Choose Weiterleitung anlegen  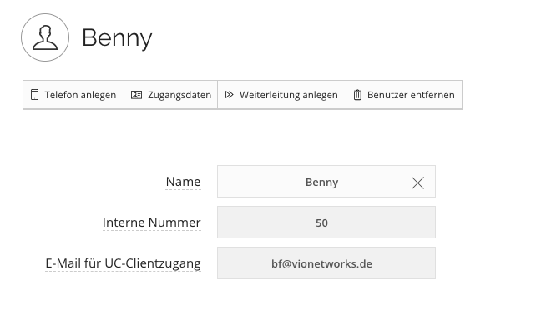pyautogui.click(x=281, y=95)
